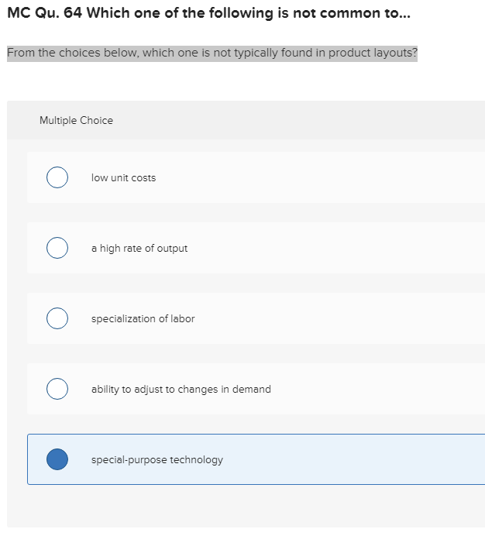Click the 'a high rate of output' answer text
Image resolution: width=485 pixels, height=536 pixels.
[139, 249]
